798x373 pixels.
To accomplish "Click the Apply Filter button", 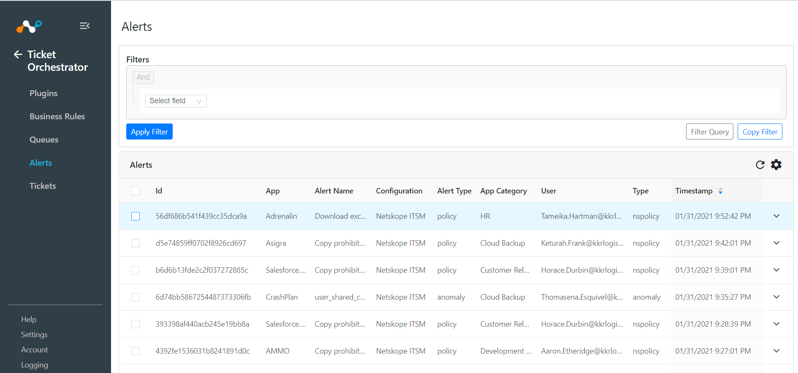I will click(149, 131).
